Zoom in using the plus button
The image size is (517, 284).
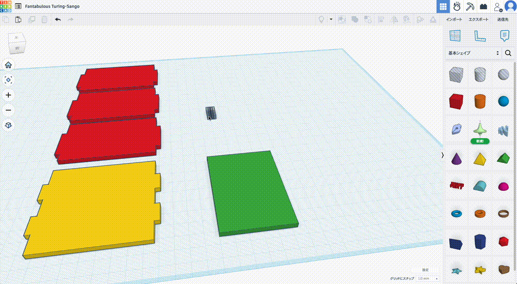pyautogui.click(x=8, y=95)
